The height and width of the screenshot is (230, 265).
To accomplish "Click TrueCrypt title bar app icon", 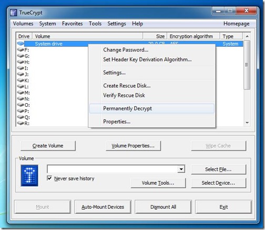I will (14, 13).
